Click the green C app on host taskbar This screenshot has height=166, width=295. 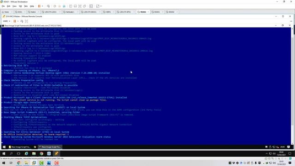(41, 163)
